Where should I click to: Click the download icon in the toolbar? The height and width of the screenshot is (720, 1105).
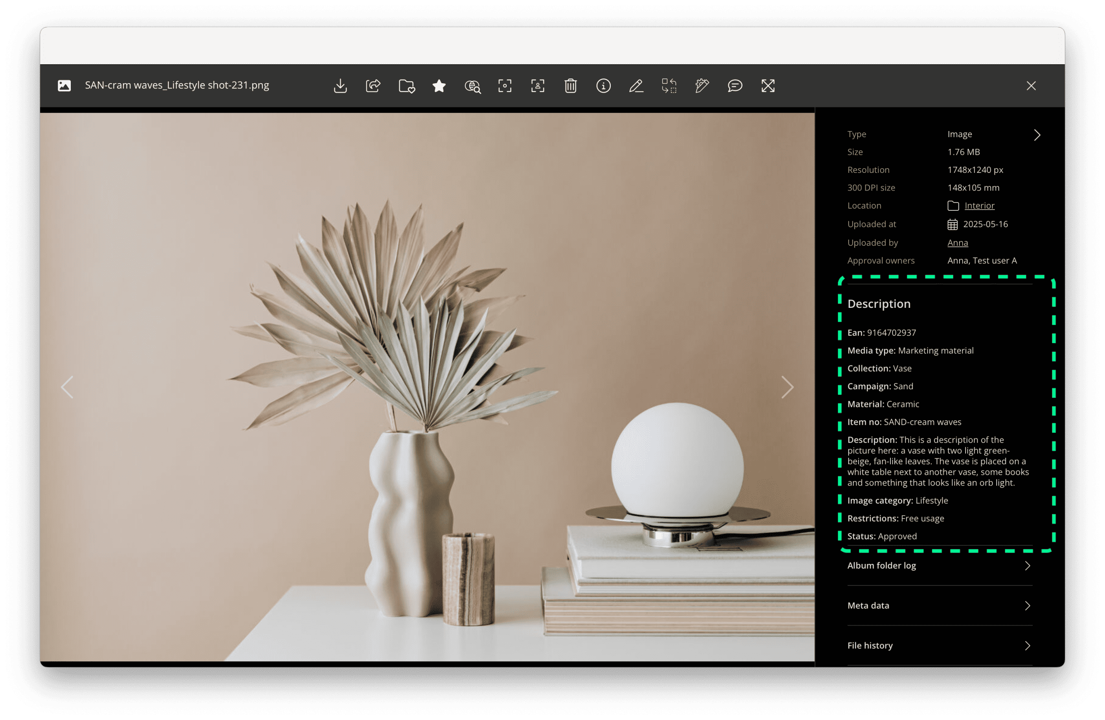[x=340, y=86]
